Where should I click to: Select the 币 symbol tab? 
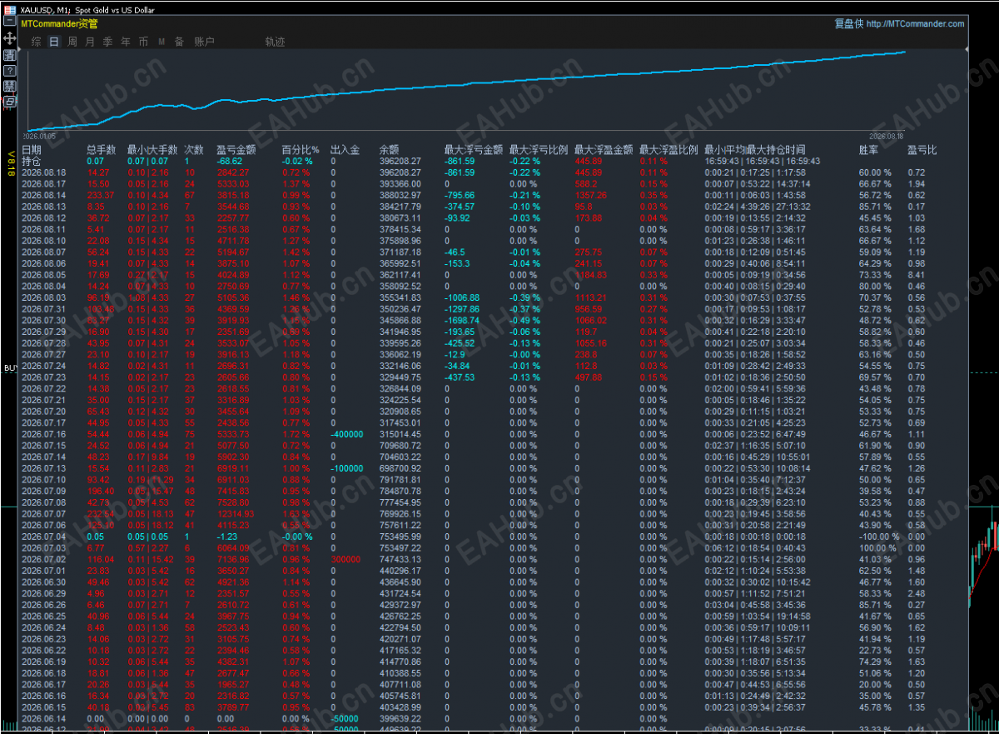pyautogui.click(x=144, y=42)
